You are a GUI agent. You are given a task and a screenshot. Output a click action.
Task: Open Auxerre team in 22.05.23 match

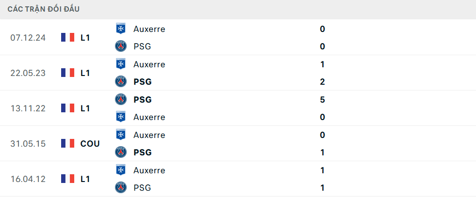pos(149,64)
